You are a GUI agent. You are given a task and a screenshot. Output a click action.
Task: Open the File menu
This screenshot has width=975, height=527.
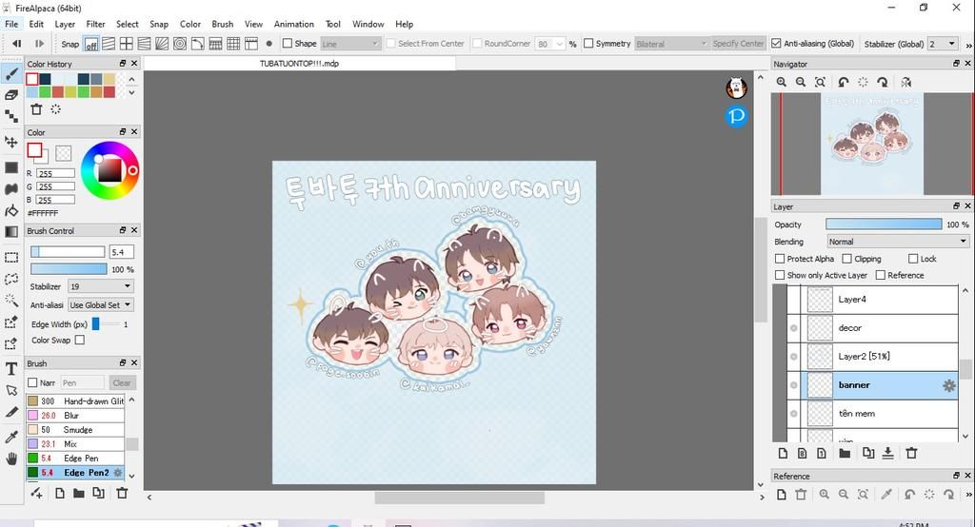tap(11, 24)
